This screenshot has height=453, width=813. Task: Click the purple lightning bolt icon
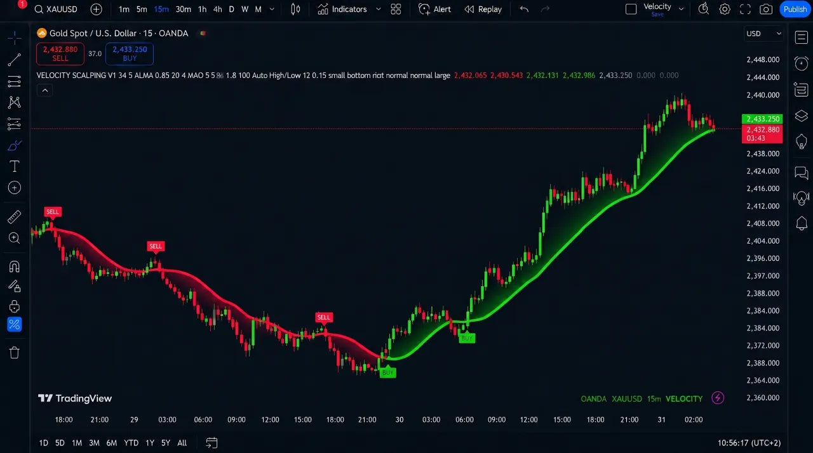(718, 398)
